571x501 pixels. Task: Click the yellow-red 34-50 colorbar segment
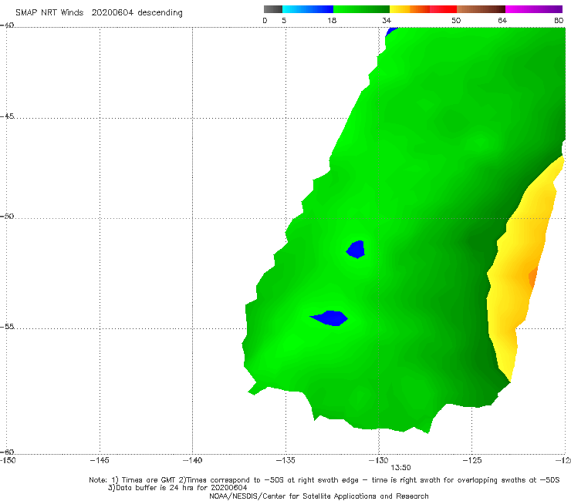pos(423,9)
